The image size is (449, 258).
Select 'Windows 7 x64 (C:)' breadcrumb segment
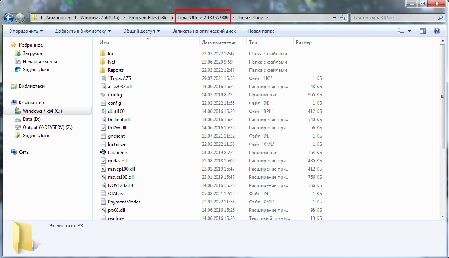coord(100,18)
